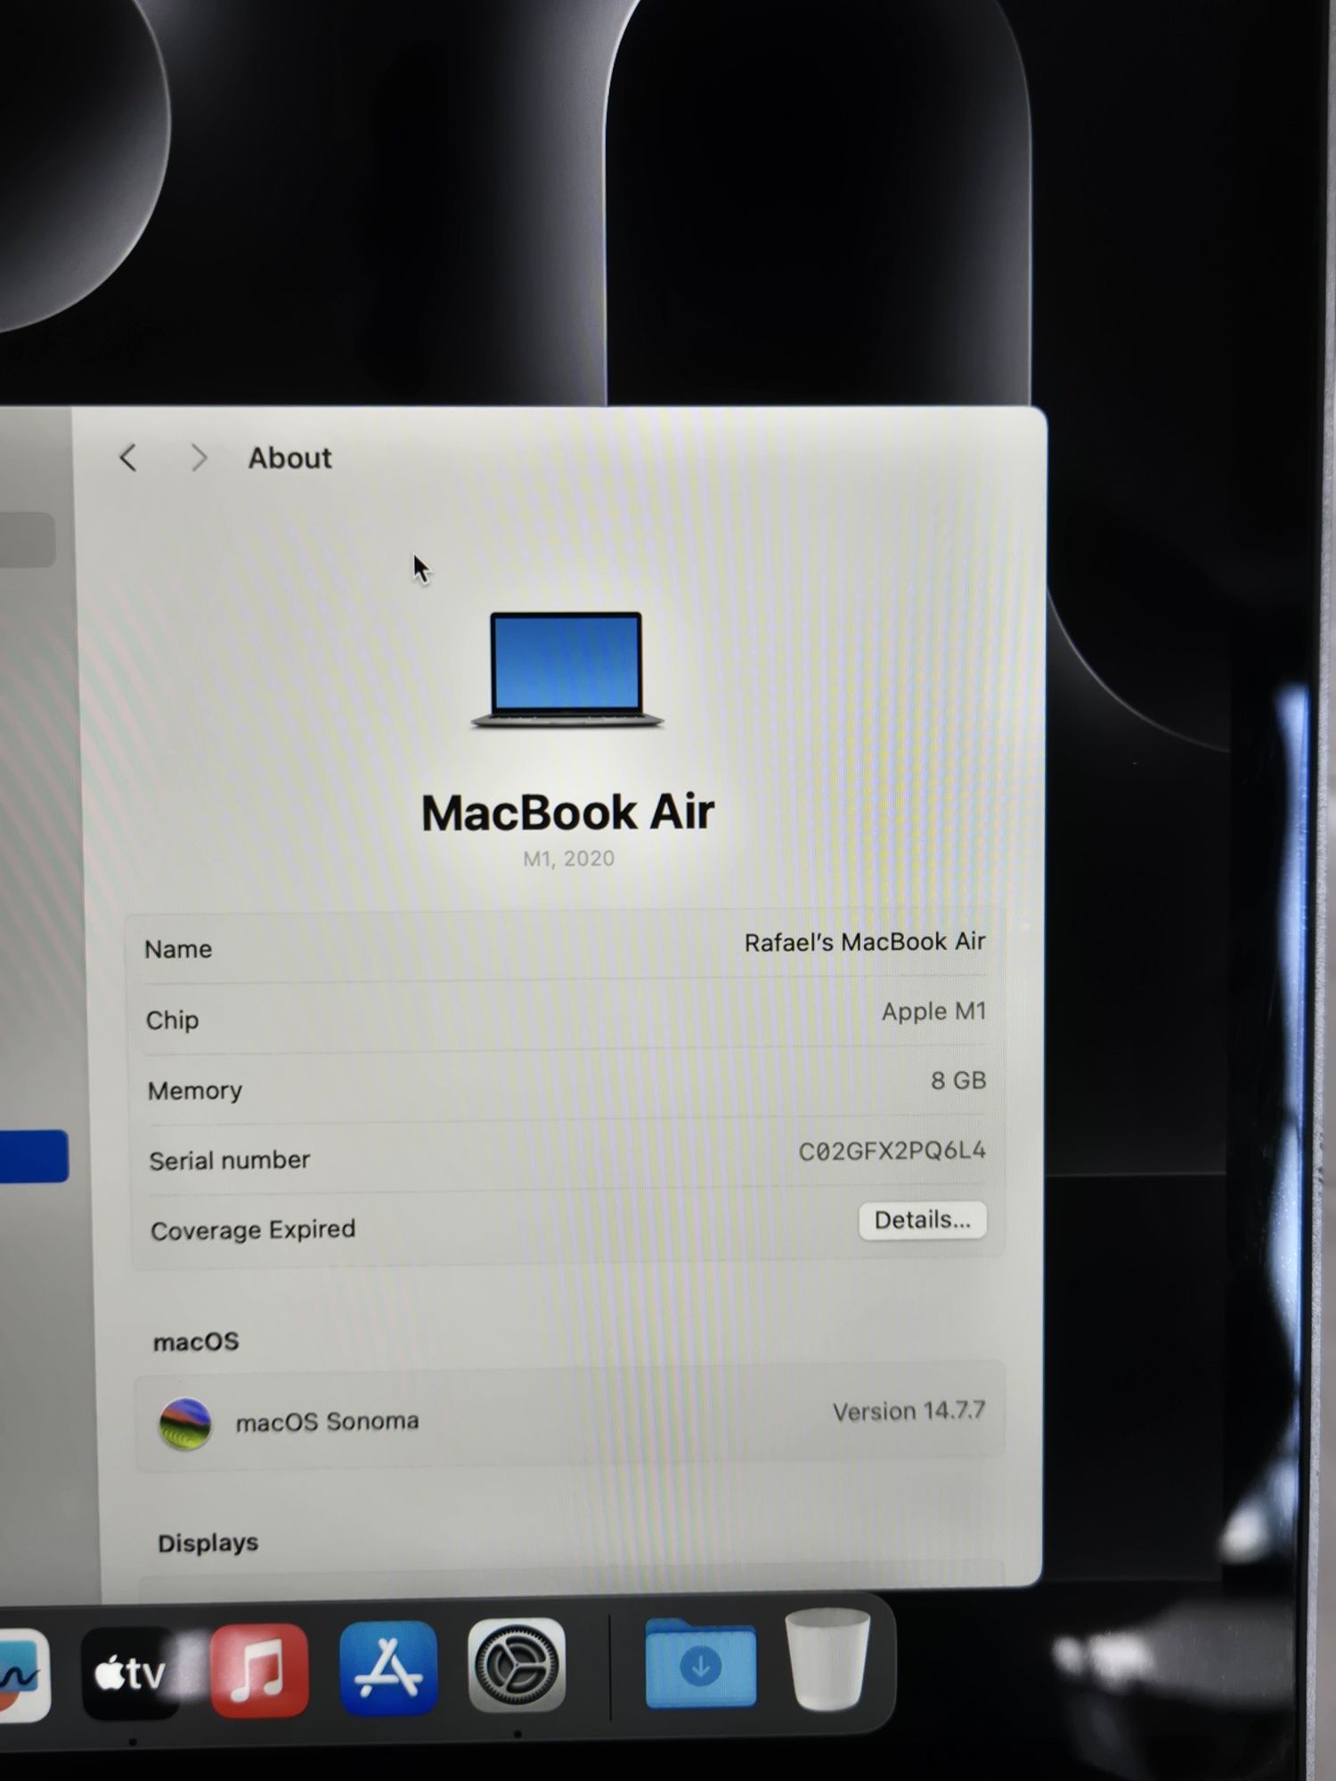Click the macOS Sonoma icon
The width and height of the screenshot is (1336, 1781).
[185, 1424]
